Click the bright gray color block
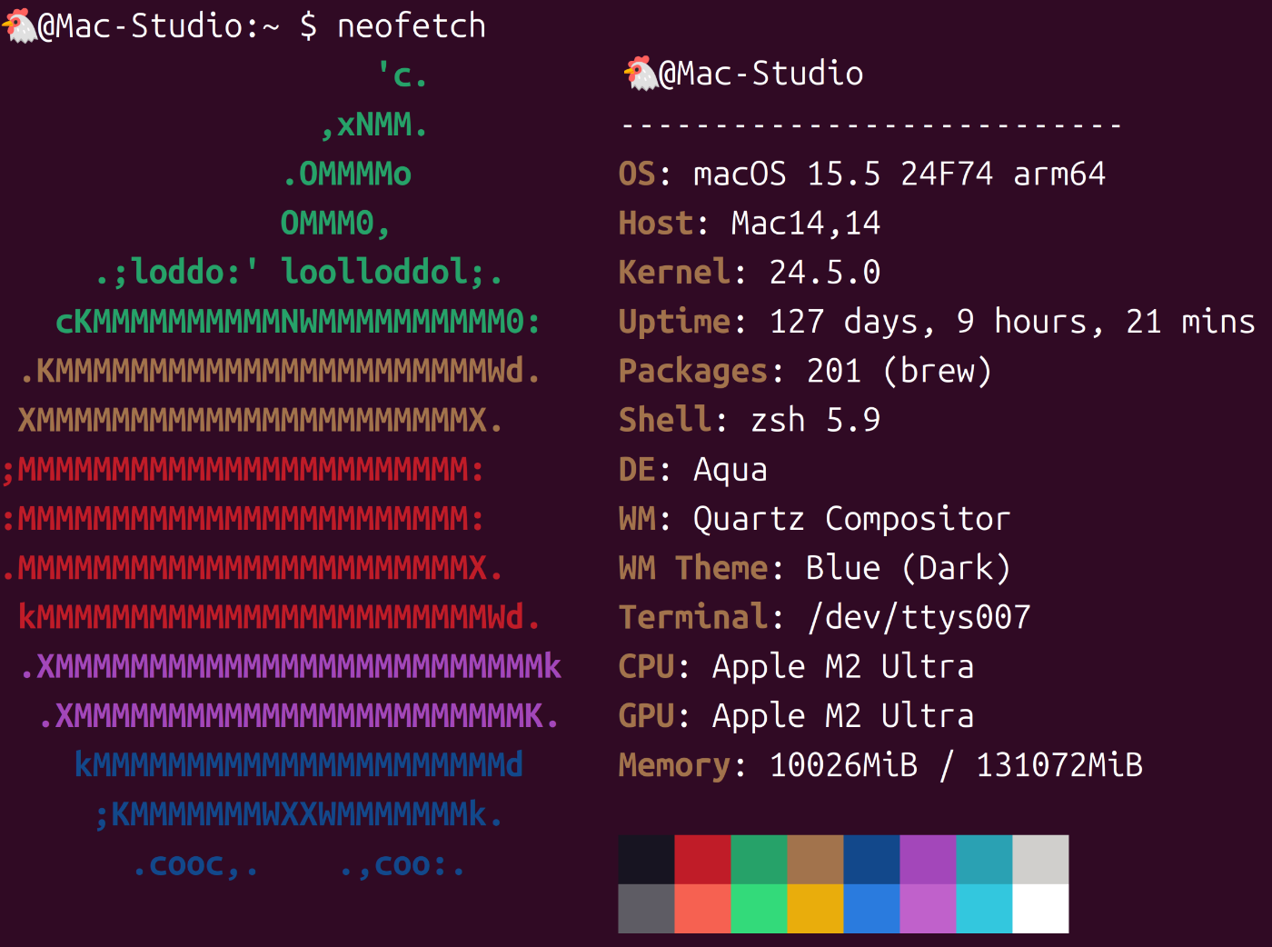 [x=646, y=908]
